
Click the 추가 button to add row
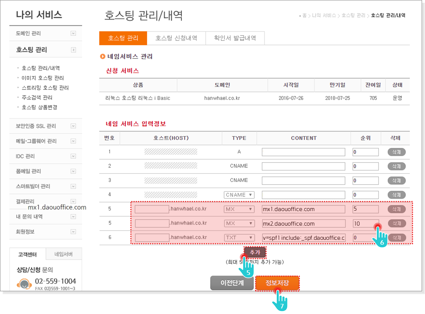[x=255, y=252]
